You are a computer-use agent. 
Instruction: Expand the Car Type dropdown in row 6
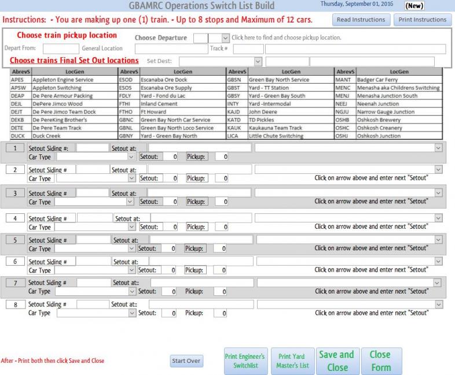tap(131, 270)
